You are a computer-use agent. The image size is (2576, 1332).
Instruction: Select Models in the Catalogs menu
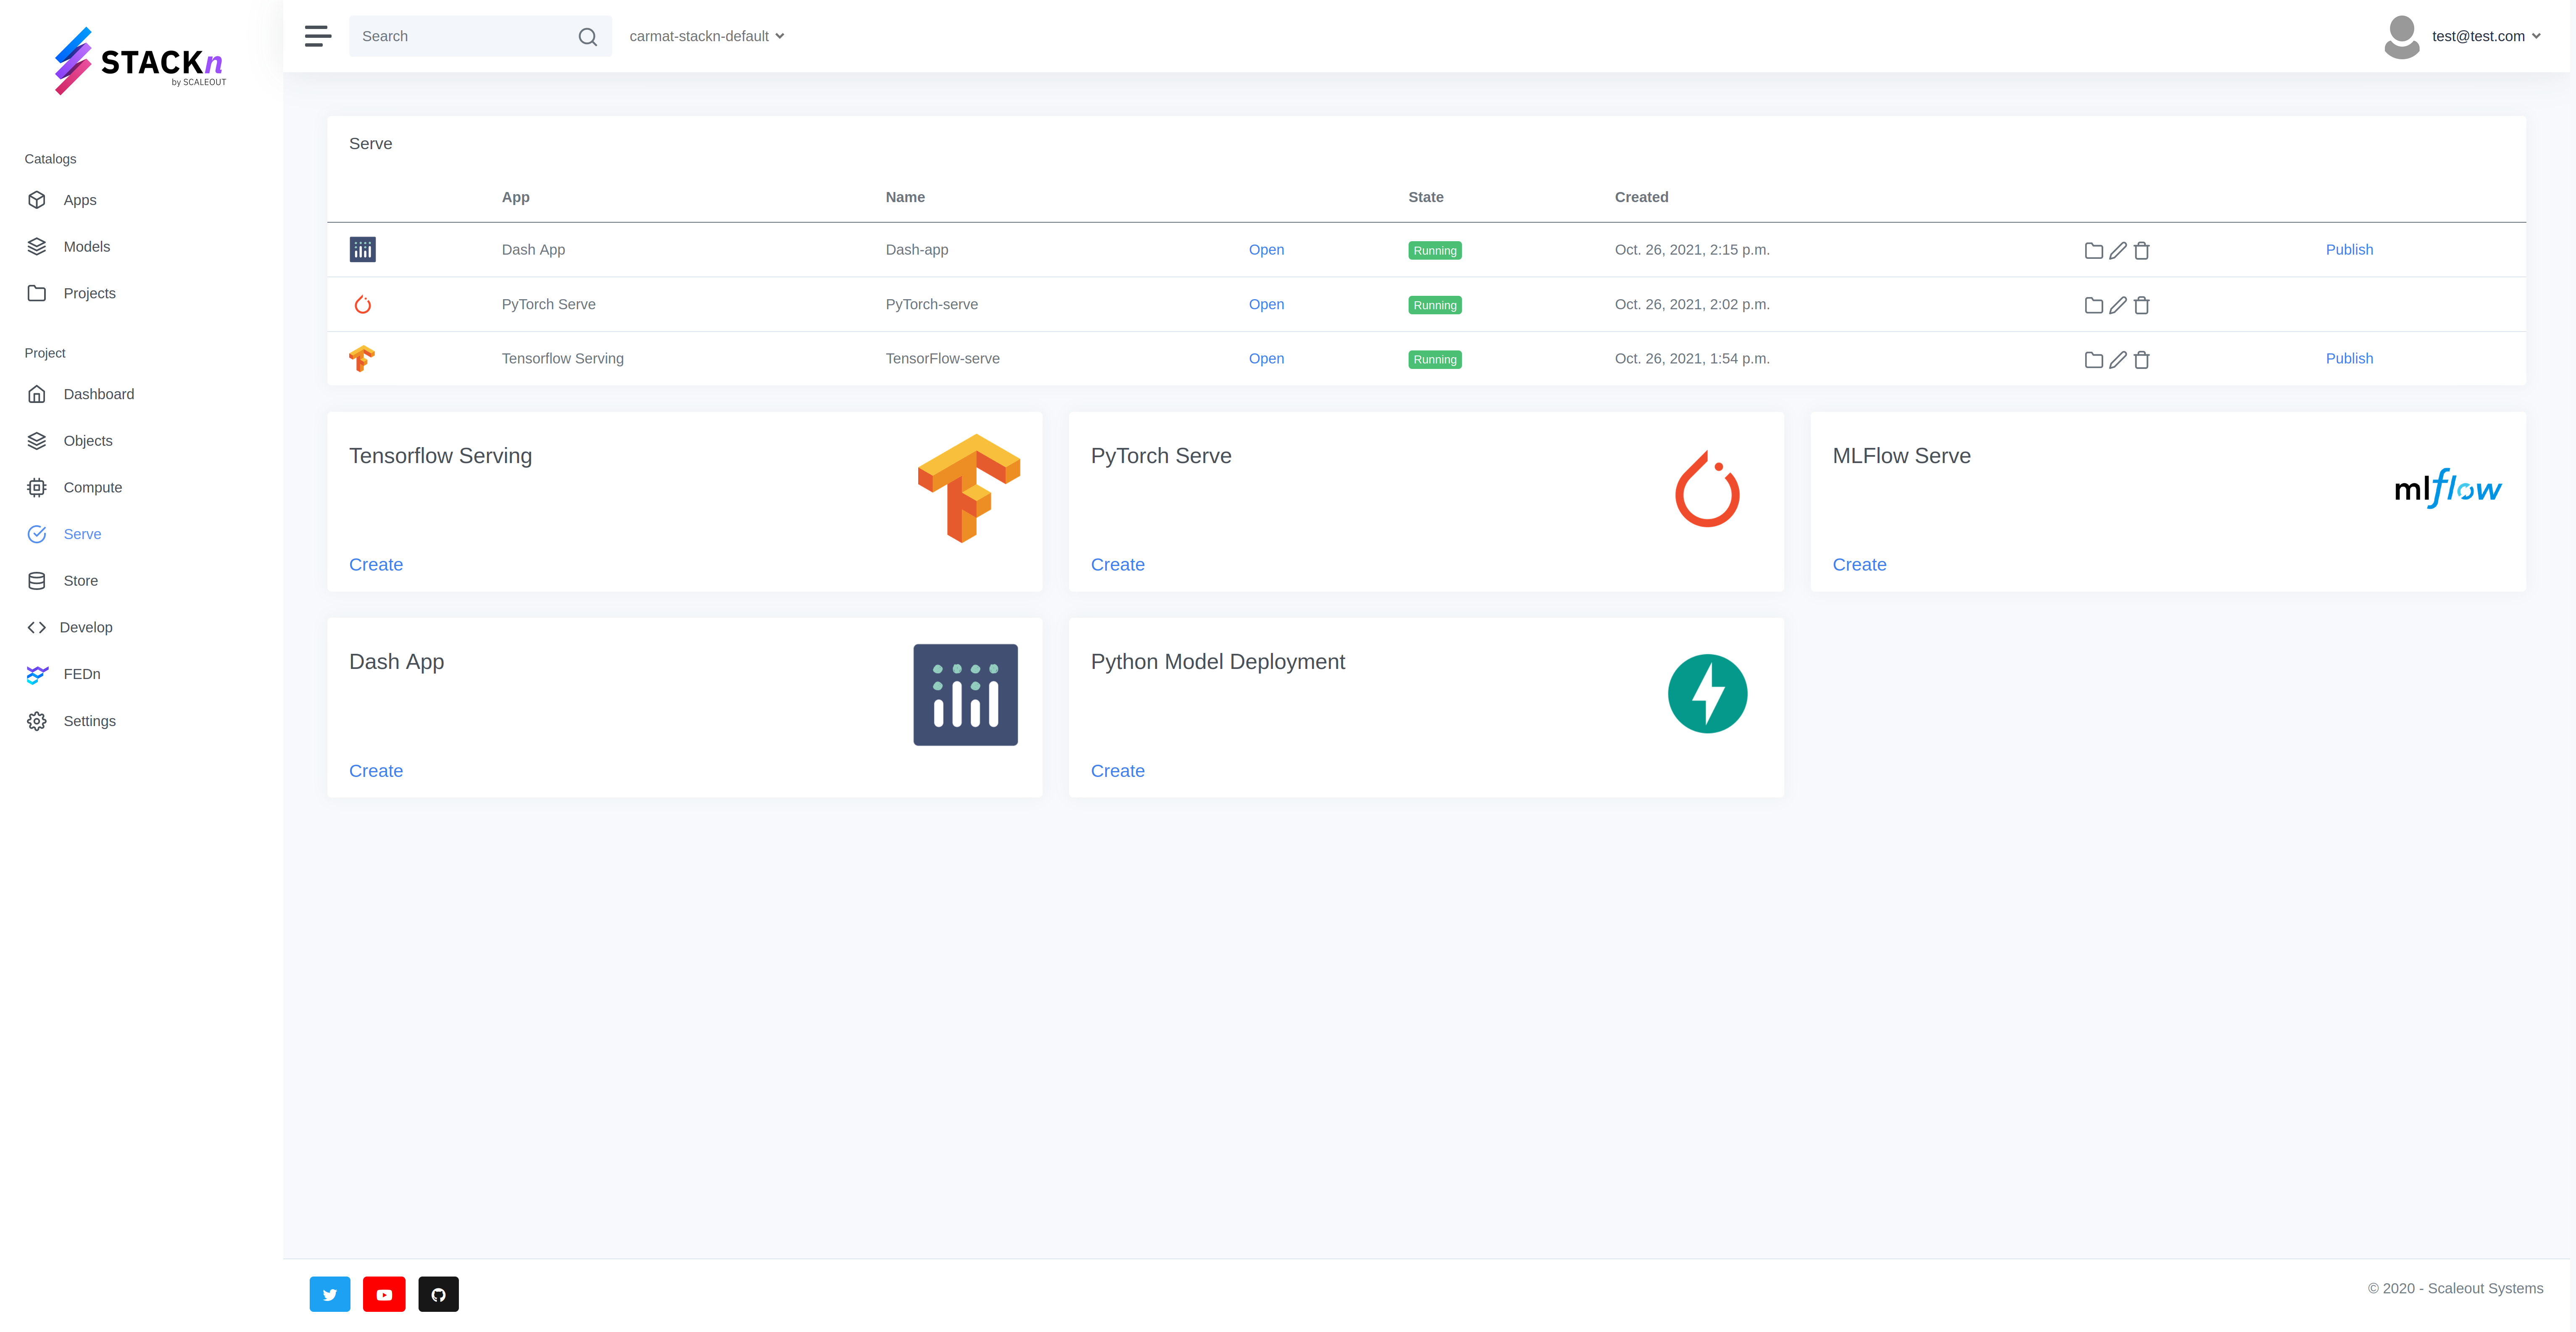click(86, 246)
